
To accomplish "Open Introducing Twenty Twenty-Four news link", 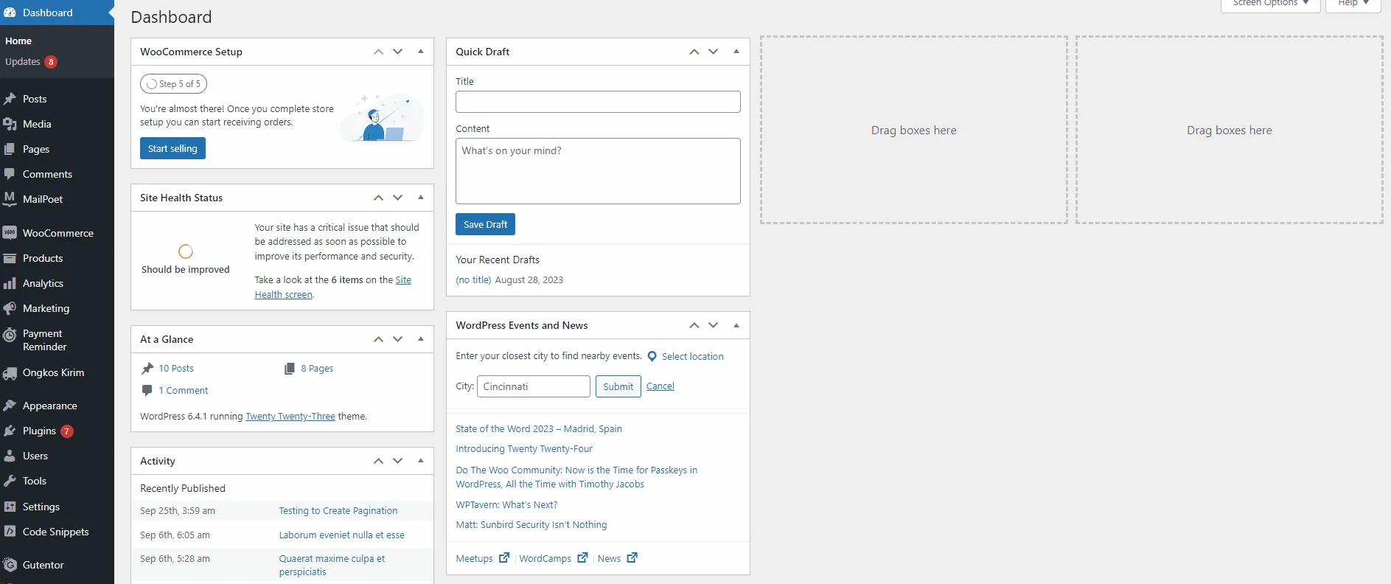I will pos(524,449).
